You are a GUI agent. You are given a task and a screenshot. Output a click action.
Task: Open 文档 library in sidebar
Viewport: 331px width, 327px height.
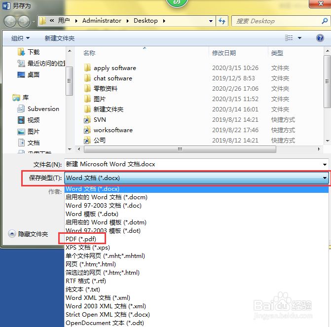coord(29,143)
